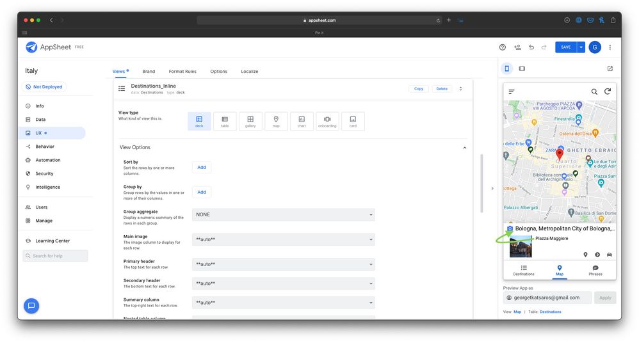Click the share app add-user icon
Screen dimensions: 639x343
pyautogui.click(x=517, y=47)
